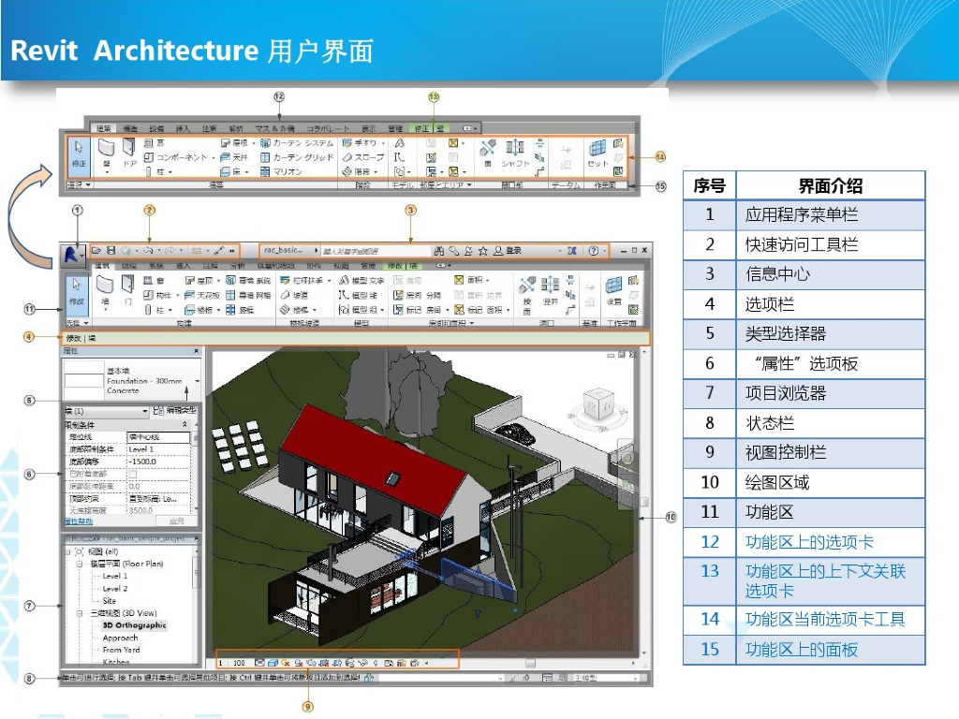Image resolution: width=959 pixels, height=719 pixels.
Task: Click the ドア door tool in Japanese ribbon
Action: [x=129, y=153]
